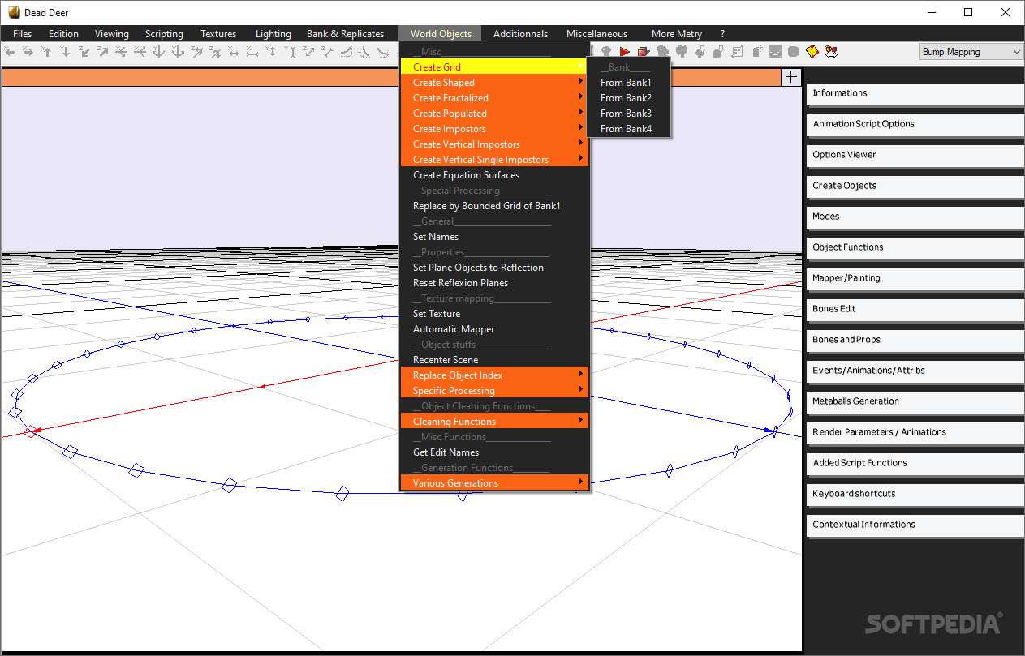Click the gray grid frame toolbar icon

tap(738, 51)
